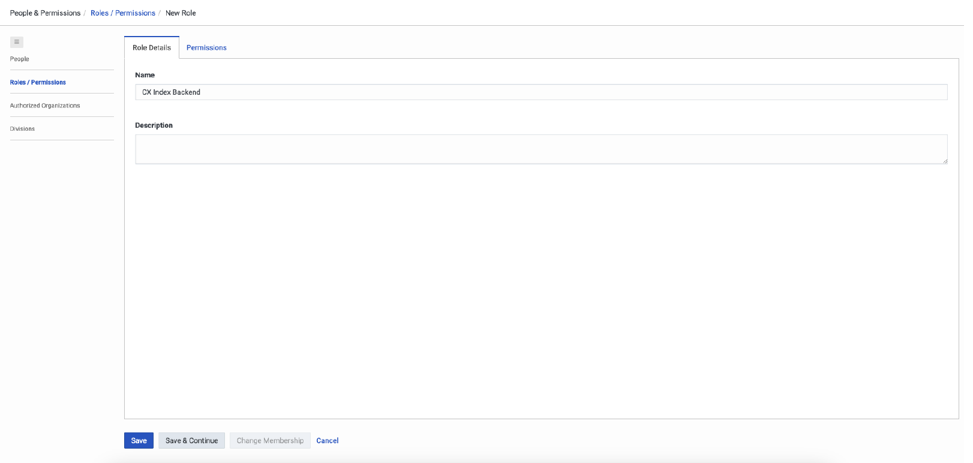Image resolution: width=973 pixels, height=463 pixels.
Task: Click the Description field label
Action: pyautogui.click(x=154, y=125)
